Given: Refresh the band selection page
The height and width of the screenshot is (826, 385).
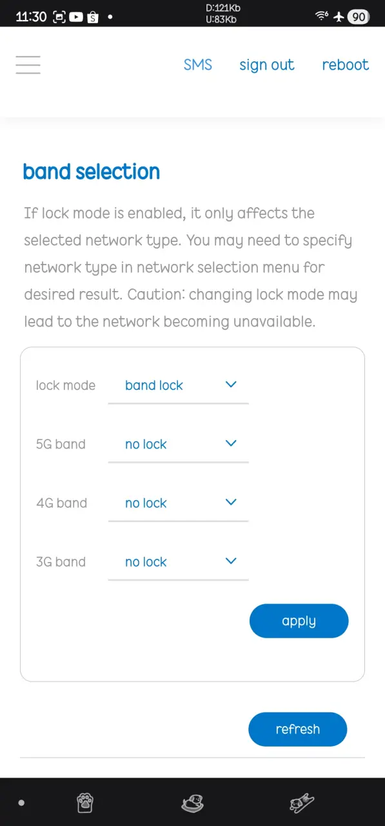Looking at the screenshot, I should click(x=297, y=729).
